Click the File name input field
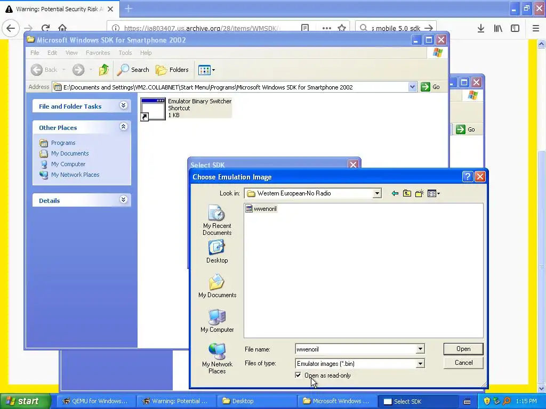 [x=356, y=349]
